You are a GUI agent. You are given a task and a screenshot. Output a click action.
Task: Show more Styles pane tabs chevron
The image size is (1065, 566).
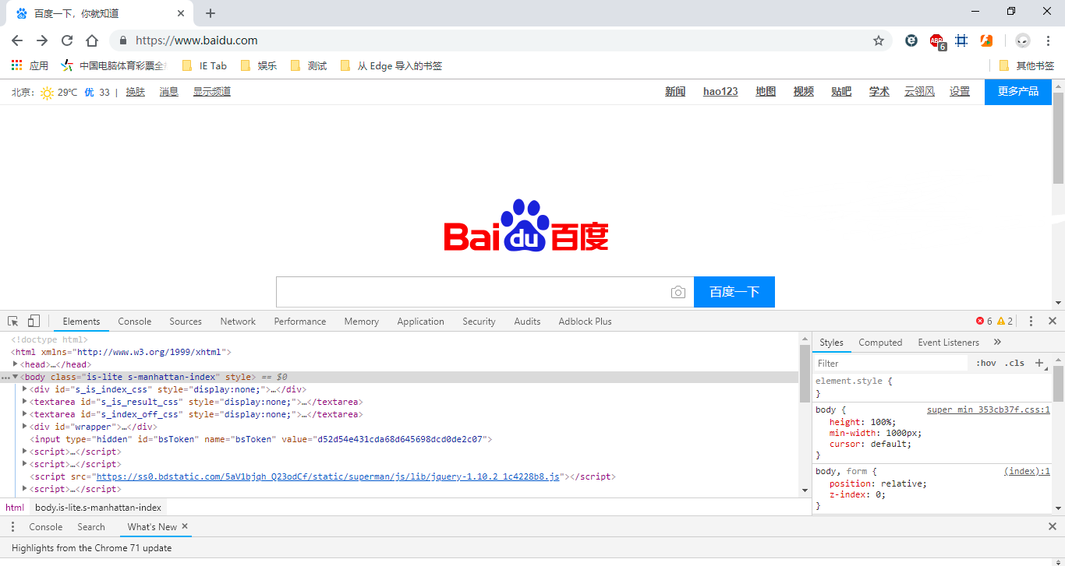coord(997,342)
